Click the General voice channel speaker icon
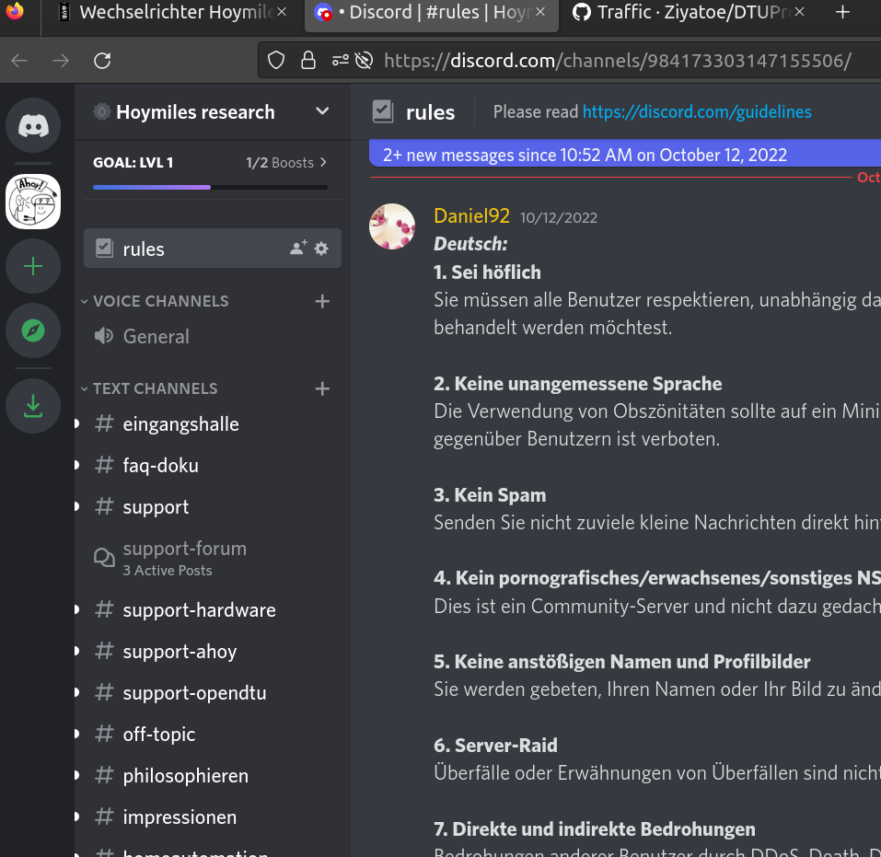881x857 pixels. click(x=104, y=336)
